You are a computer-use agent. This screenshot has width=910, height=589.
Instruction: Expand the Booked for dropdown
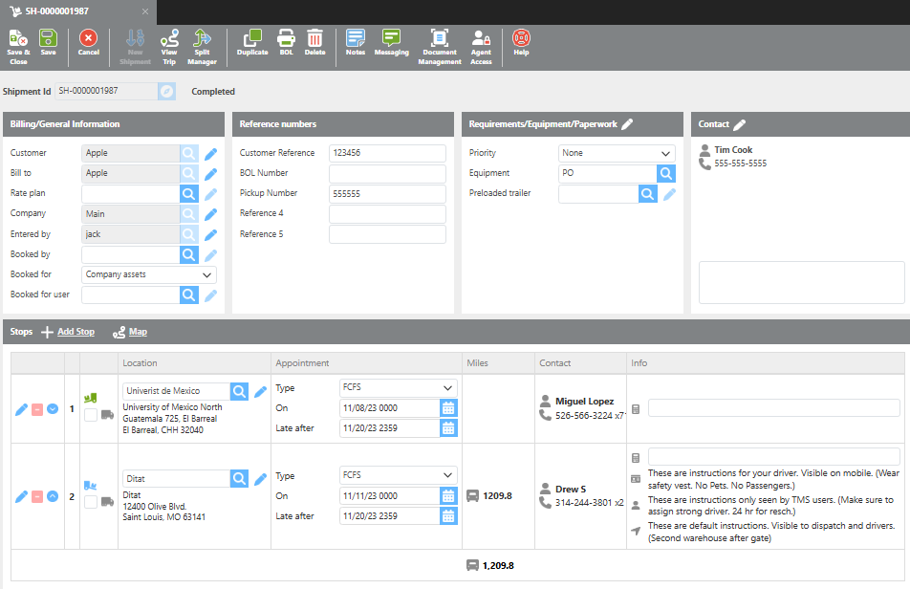tap(149, 274)
